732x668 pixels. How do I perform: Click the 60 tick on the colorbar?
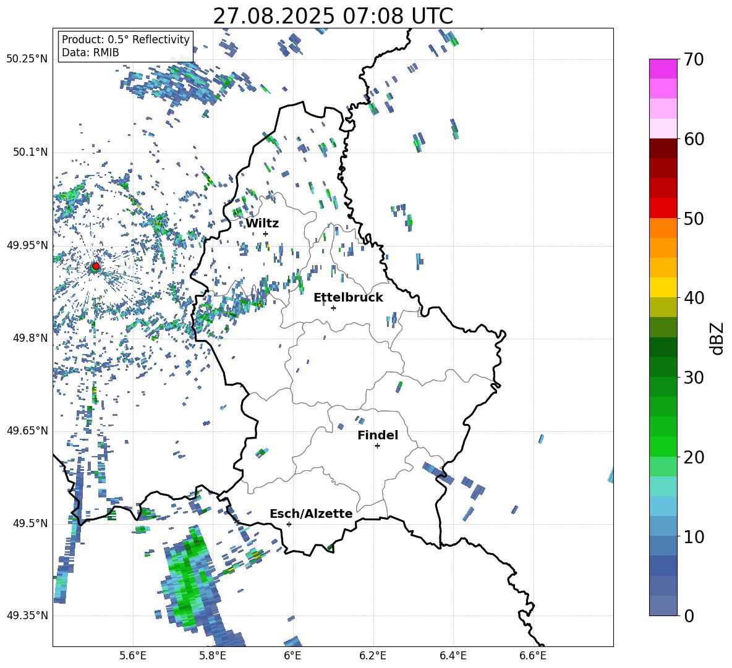point(694,139)
